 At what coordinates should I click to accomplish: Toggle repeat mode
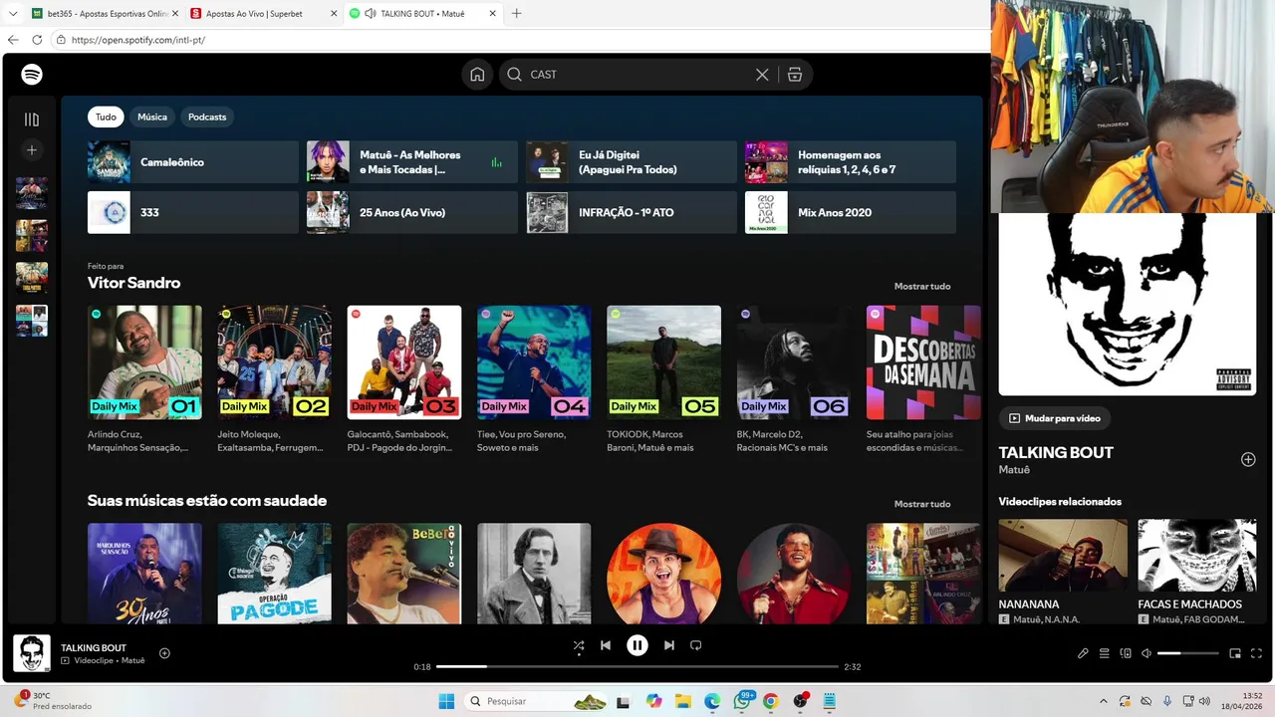coord(696,645)
